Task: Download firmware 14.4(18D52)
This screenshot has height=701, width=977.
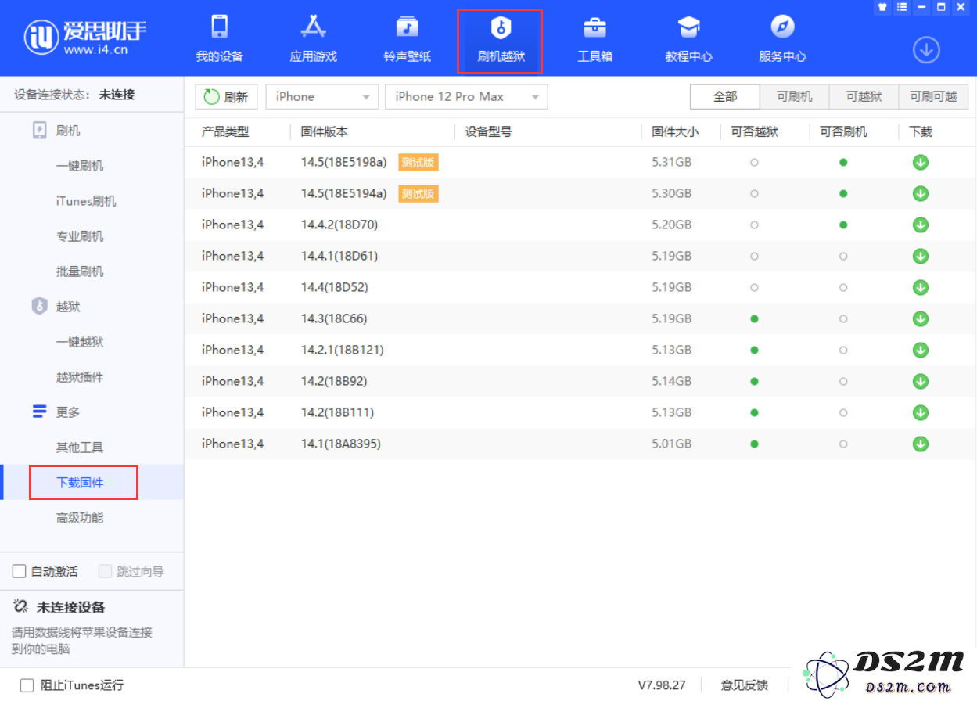Action: [x=921, y=288]
